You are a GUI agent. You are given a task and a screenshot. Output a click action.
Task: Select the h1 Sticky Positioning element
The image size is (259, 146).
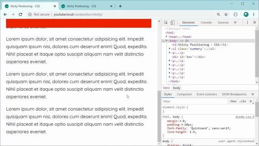(200, 45)
